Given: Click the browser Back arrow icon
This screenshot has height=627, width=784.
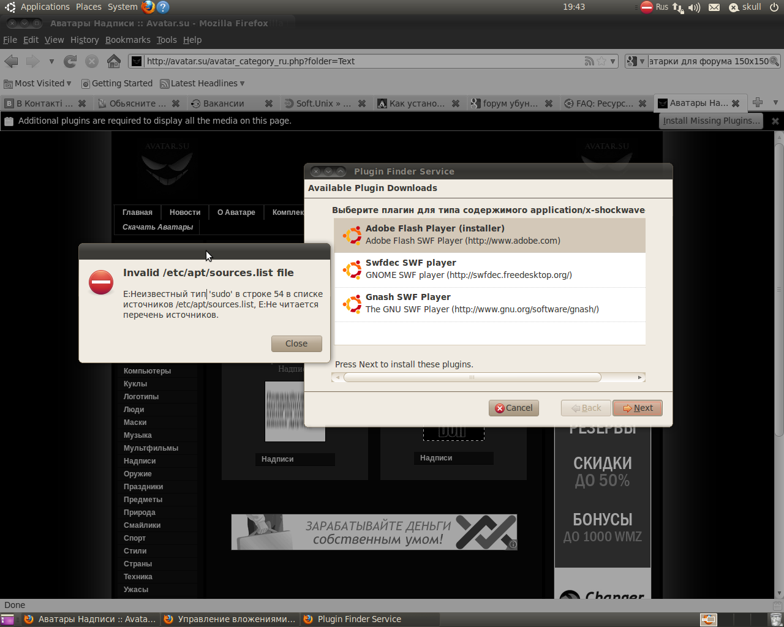Looking at the screenshot, I should tap(11, 61).
